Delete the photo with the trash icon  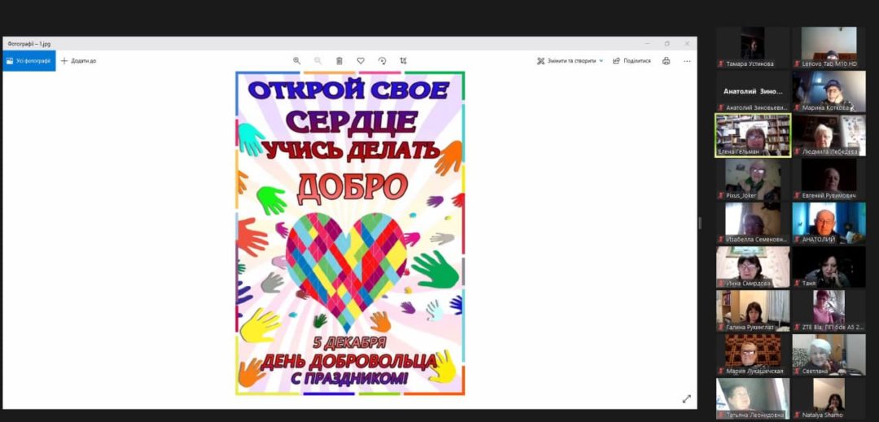tap(339, 61)
